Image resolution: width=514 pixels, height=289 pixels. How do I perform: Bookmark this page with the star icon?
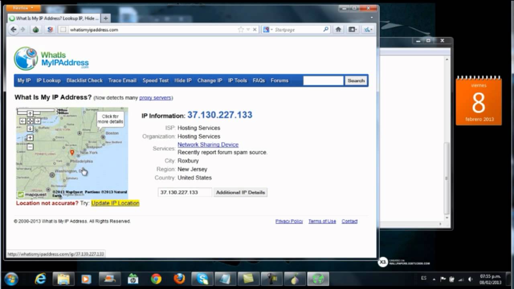(x=241, y=29)
